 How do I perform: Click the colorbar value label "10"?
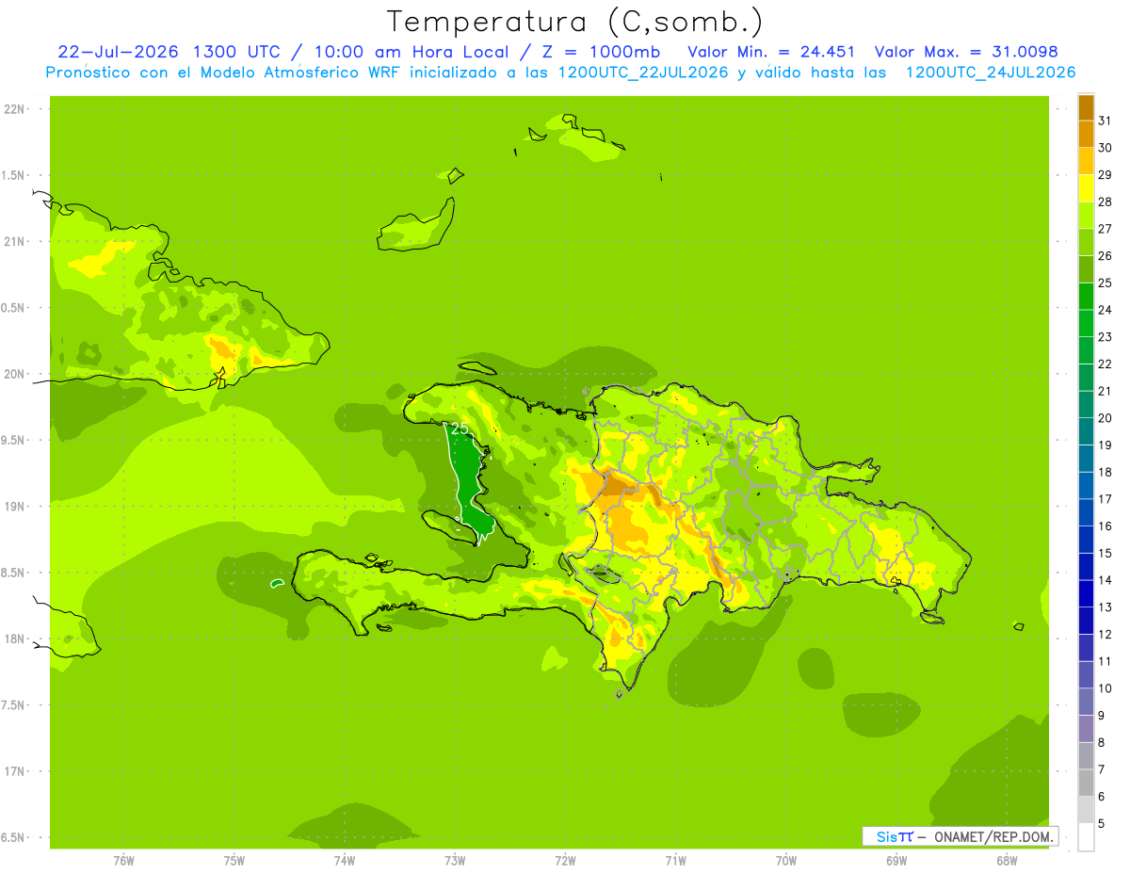(x=1106, y=688)
